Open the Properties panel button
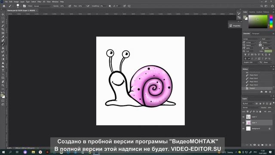Screen dimensions: 275x155 click(235, 26)
